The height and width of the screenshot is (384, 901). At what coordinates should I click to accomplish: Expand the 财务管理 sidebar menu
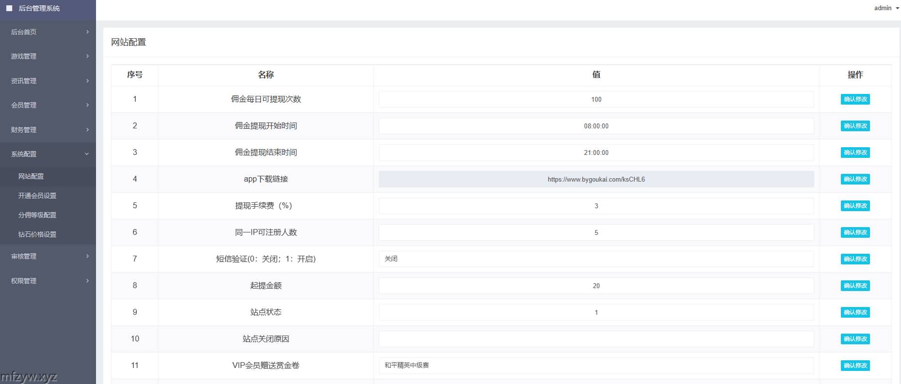click(x=48, y=130)
